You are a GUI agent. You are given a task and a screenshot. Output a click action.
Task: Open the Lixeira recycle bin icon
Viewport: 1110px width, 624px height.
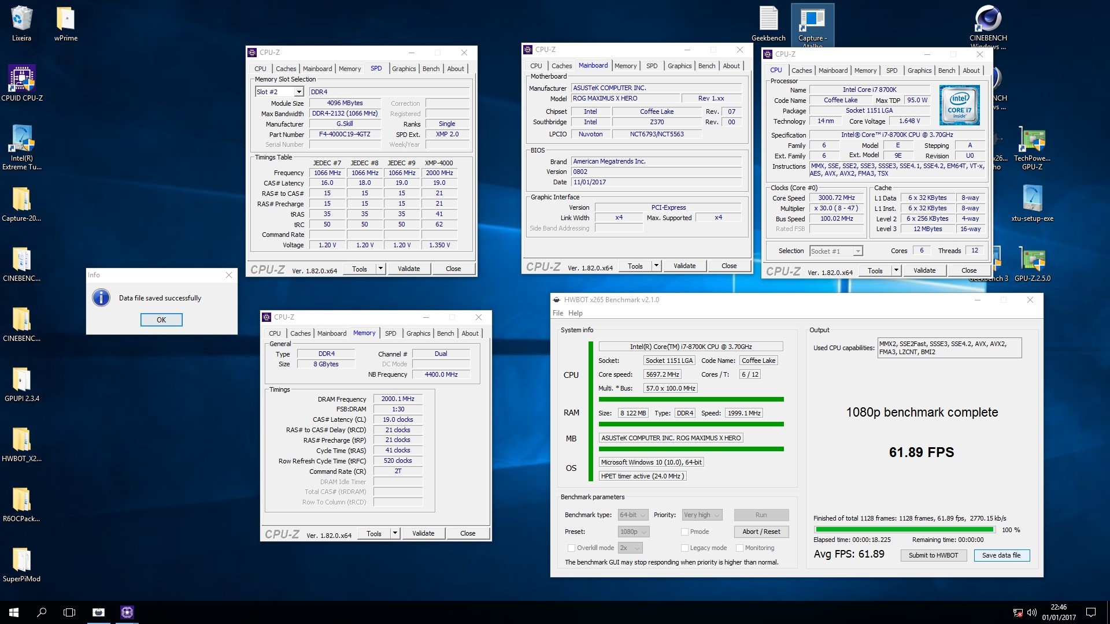[21, 23]
